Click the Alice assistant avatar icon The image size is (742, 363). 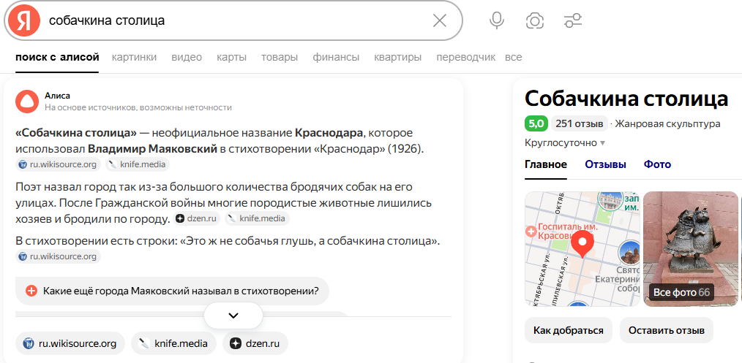point(27,101)
